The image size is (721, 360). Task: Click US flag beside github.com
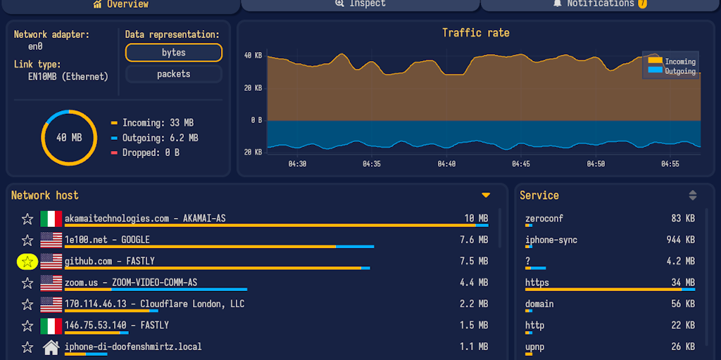pos(51,262)
